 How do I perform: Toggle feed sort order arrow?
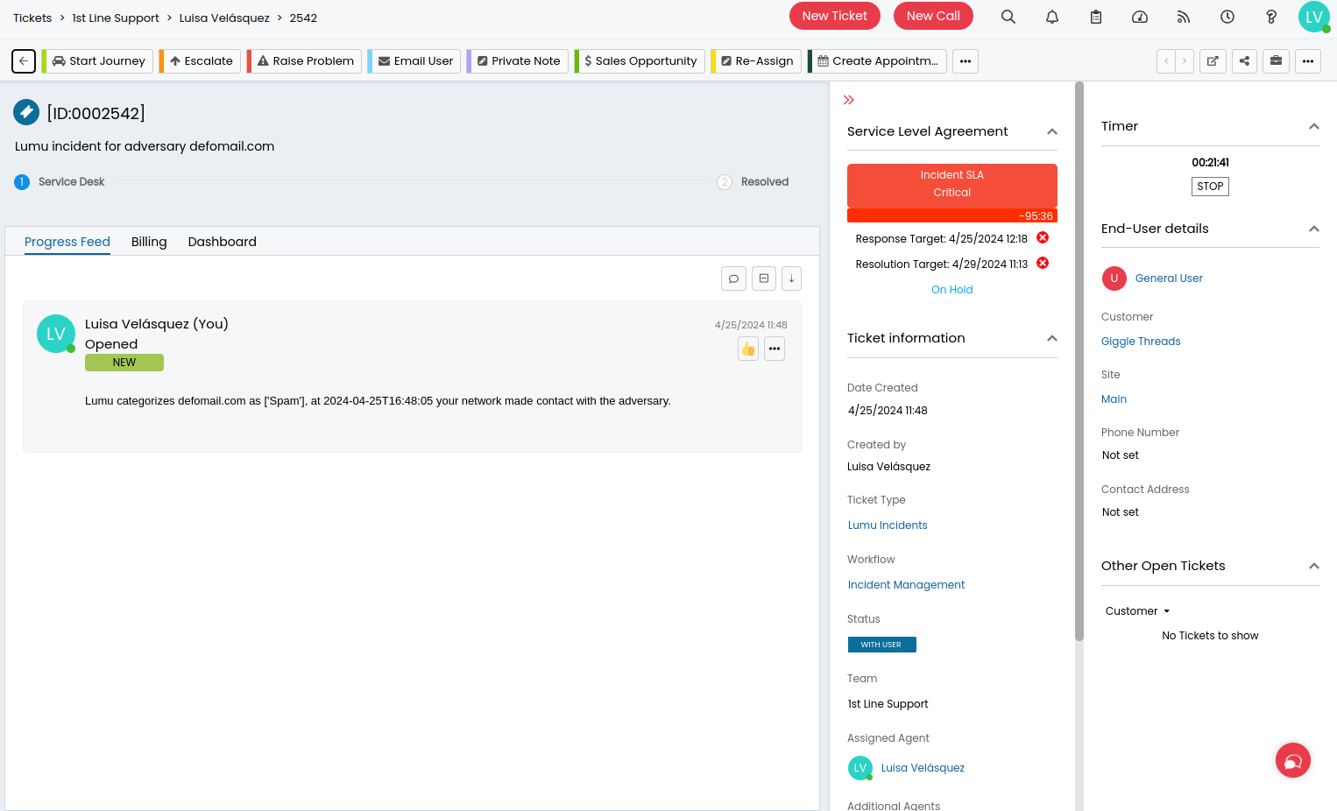pos(791,279)
